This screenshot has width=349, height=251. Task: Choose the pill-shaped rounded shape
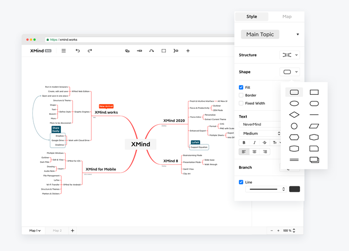coord(314,104)
